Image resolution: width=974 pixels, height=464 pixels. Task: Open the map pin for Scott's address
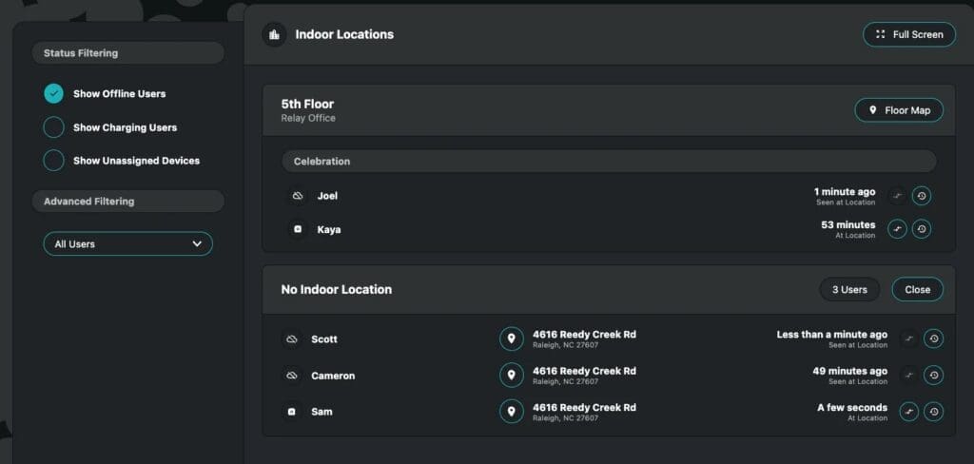511,339
